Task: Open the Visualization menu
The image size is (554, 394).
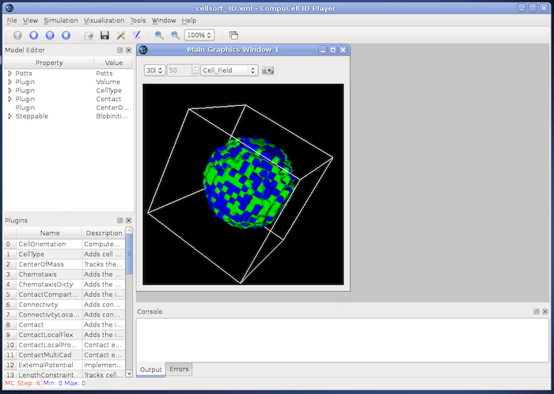Action: (x=104, y=20)
